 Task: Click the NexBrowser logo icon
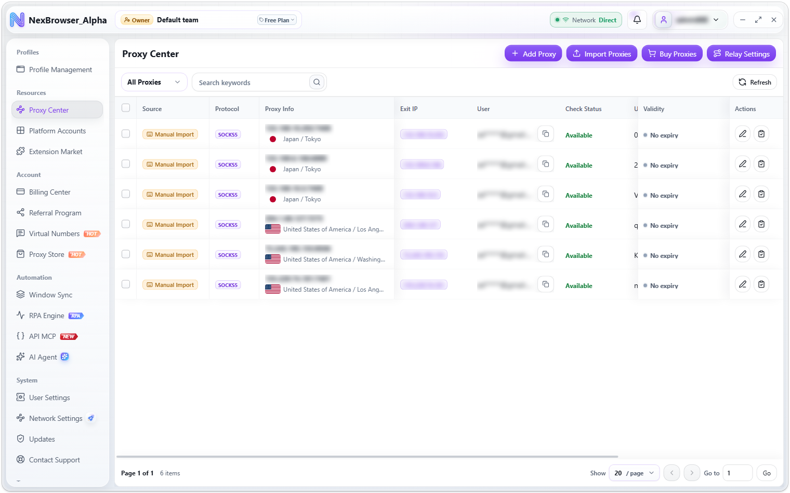pyautogui.click(x=17, y=20)
